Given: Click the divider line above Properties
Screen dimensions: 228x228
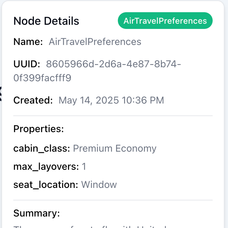Looking at the screenshot, I should [x=113, y=115].
